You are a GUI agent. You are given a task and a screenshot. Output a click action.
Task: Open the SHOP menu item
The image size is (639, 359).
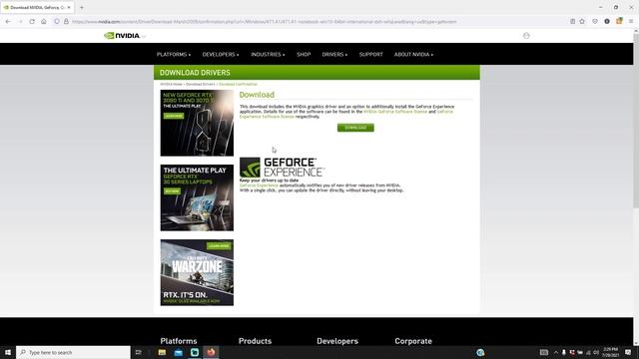[x=304, y=55]
